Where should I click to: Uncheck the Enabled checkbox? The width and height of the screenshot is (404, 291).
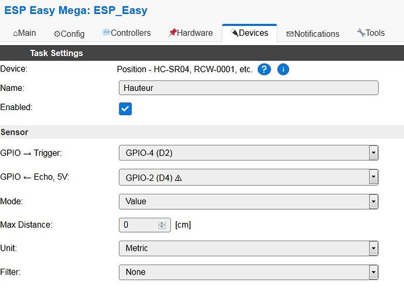pos(125,109)
